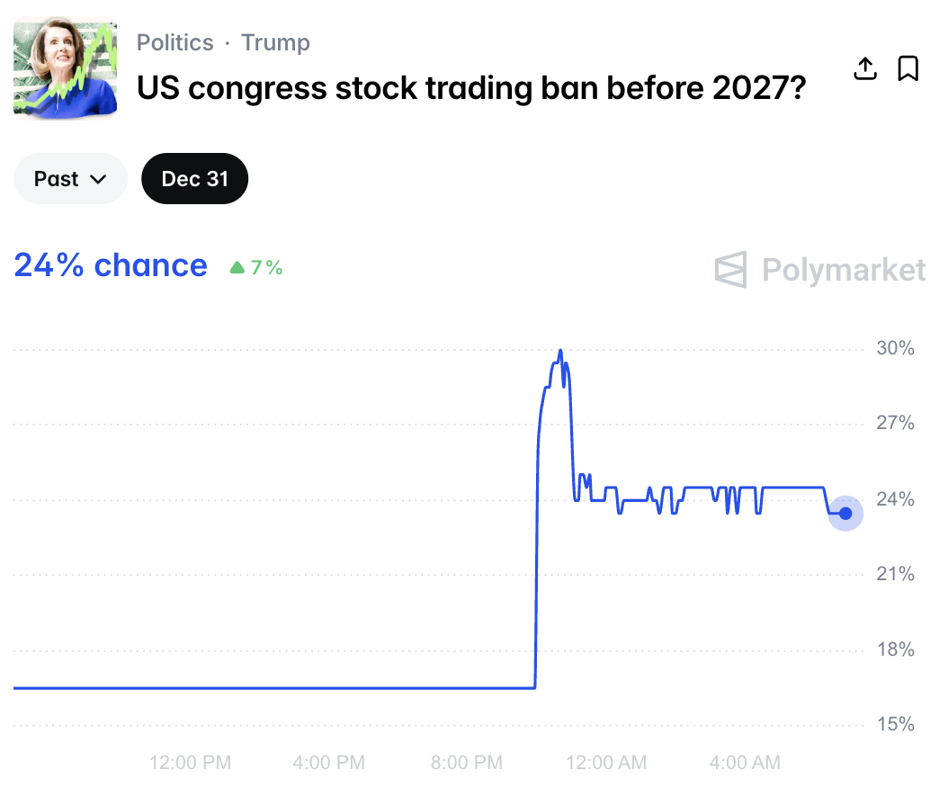
Task: Click the Polymarket wordmark text
Action: (843, 270)
